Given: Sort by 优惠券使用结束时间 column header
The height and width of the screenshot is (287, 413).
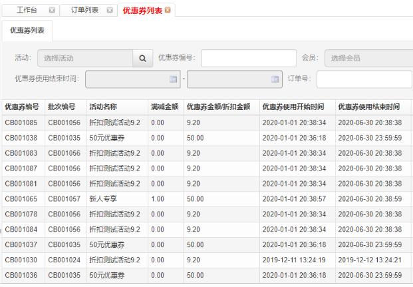Looking at the screenshot, I should point(374,107).
